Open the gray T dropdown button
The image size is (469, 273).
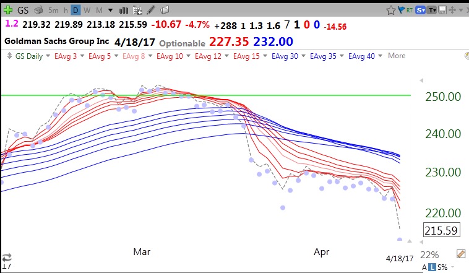432,11
